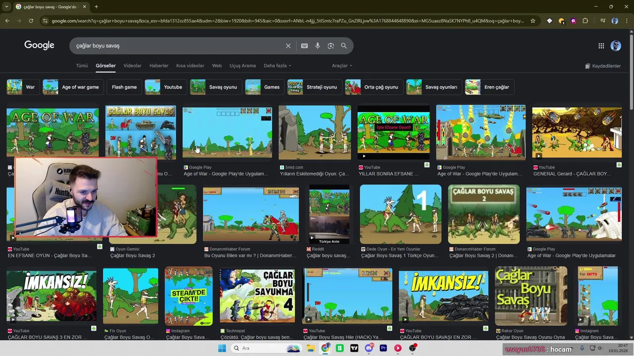The height and width of the screenshot is (356, 634).
Task: Open the Reddit 'Çağlar boyu savaş' image
Action: 329,214
